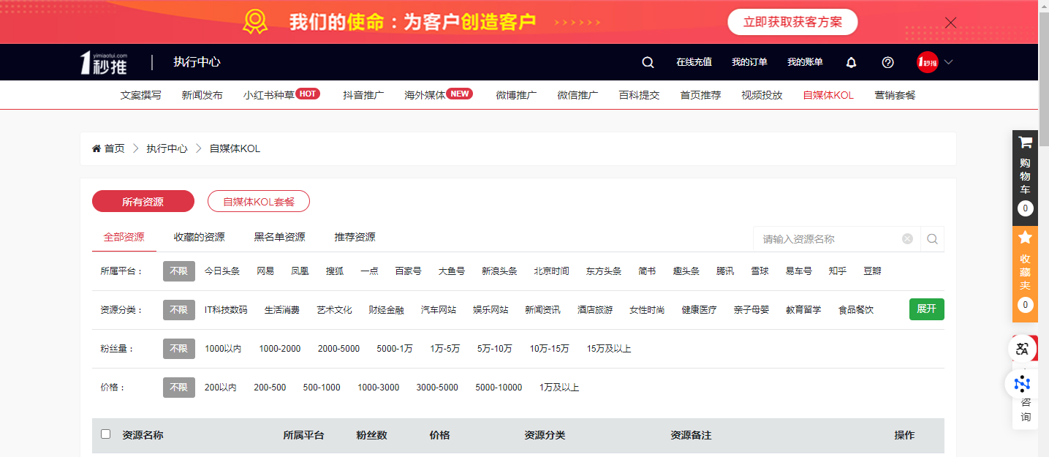Open the notification bell icon
The image size is (1049, 457).
pos(851,62)
